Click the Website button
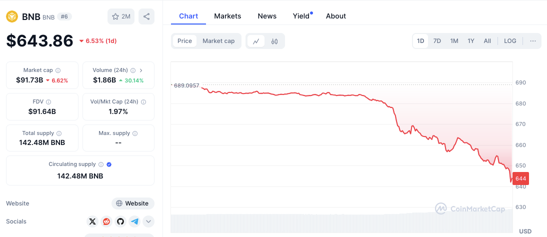This screenshot has width=547, height=237. 132,203
